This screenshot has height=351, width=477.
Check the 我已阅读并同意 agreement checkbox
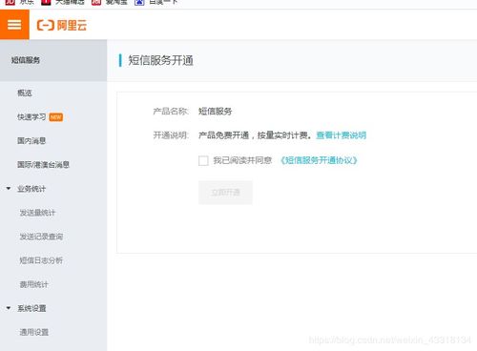203,160
